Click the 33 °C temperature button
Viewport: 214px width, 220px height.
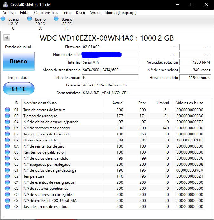point(19,89)
